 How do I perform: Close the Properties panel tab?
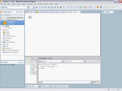(37, 86)
